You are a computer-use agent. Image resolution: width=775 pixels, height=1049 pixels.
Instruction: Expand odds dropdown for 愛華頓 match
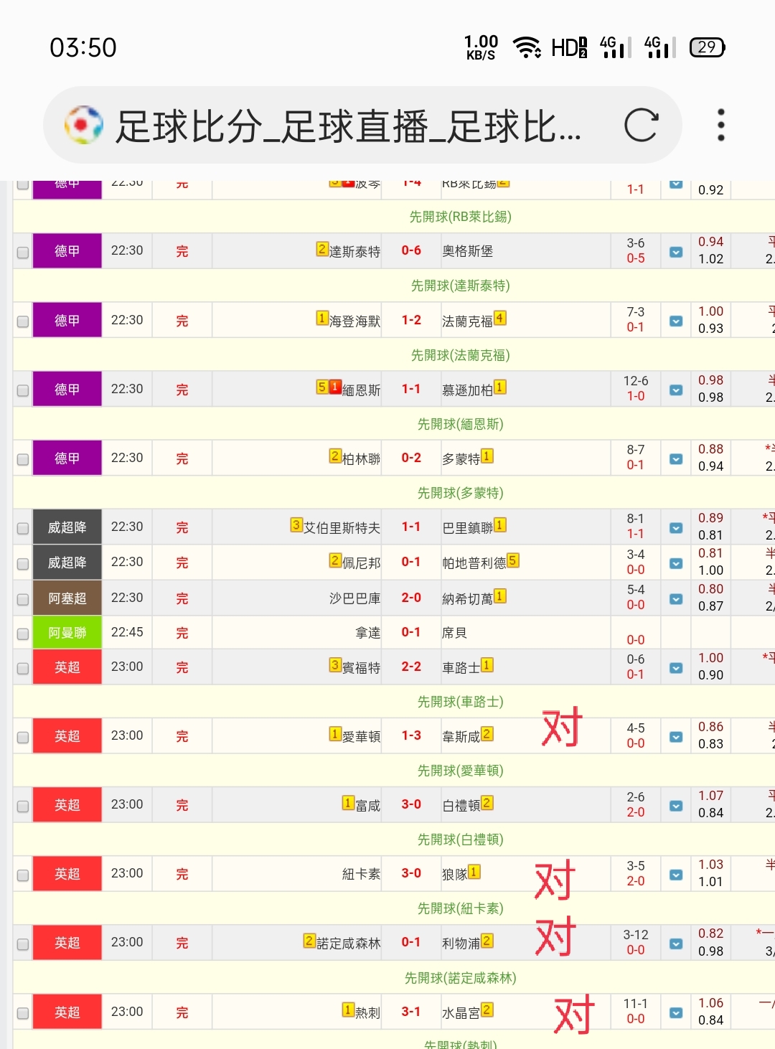tap(676, 736)
